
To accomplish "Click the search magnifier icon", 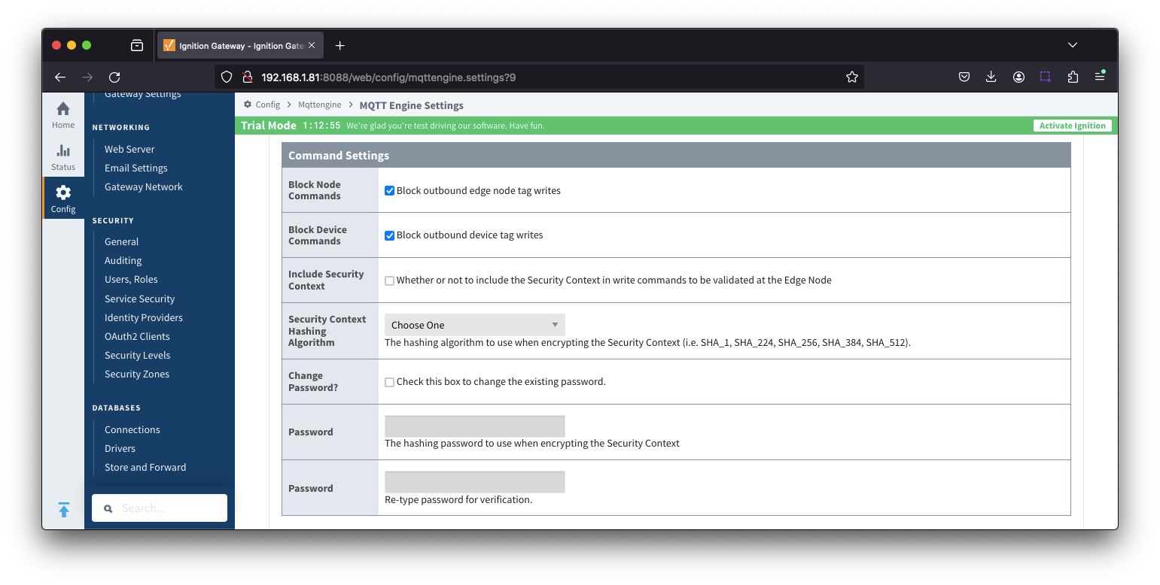I will [108, 508].
